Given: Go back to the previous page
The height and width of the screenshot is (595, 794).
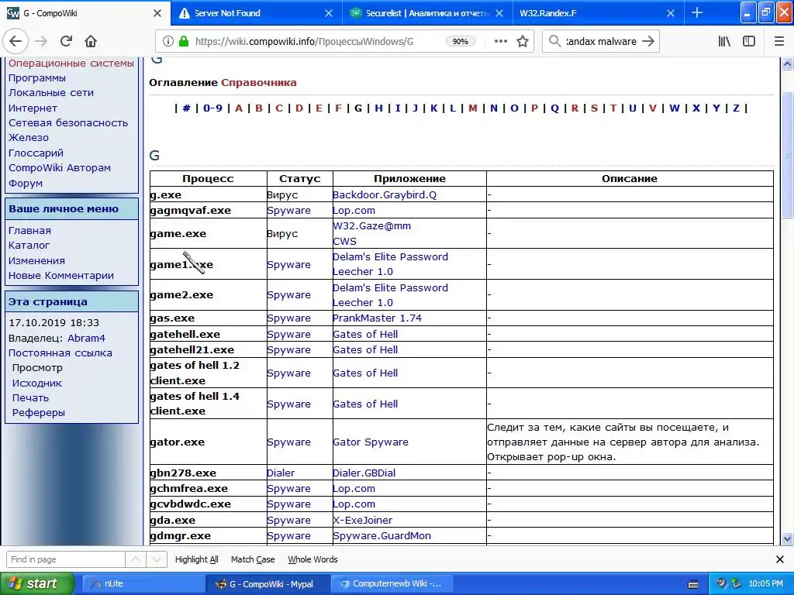Looking at the screenshot, I should coord(16,42).
